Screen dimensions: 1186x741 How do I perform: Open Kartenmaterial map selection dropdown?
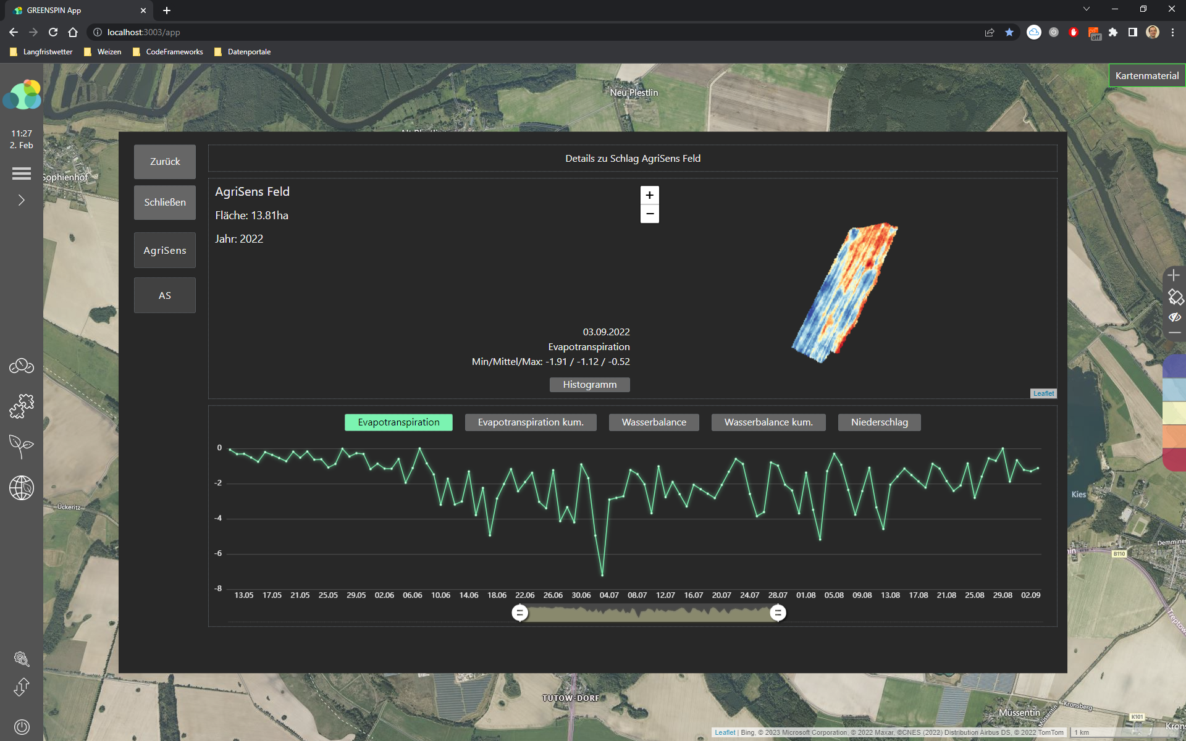(1146, 75)
